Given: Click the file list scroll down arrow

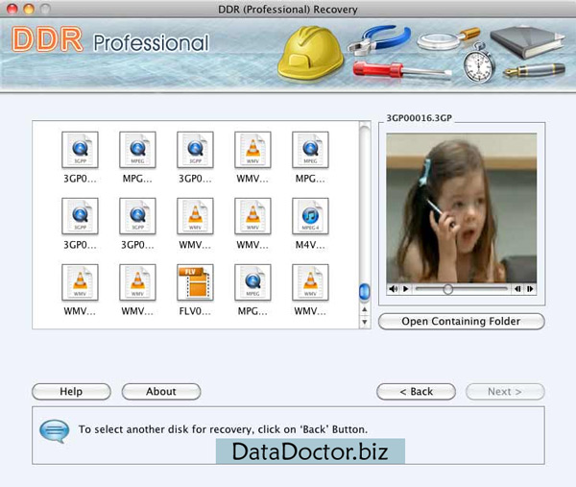Looking at the screenshot, I should pyautogui.click(x=365, y=322).
